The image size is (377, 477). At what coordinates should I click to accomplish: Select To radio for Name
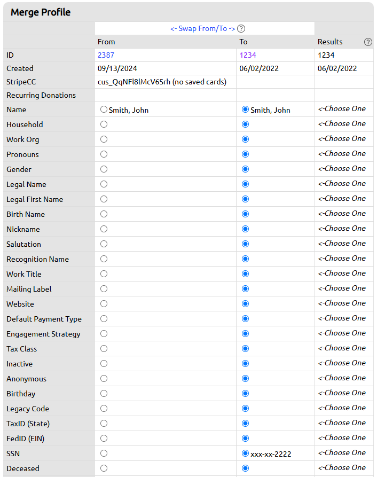pyautogui.click(x=245, y=109)
